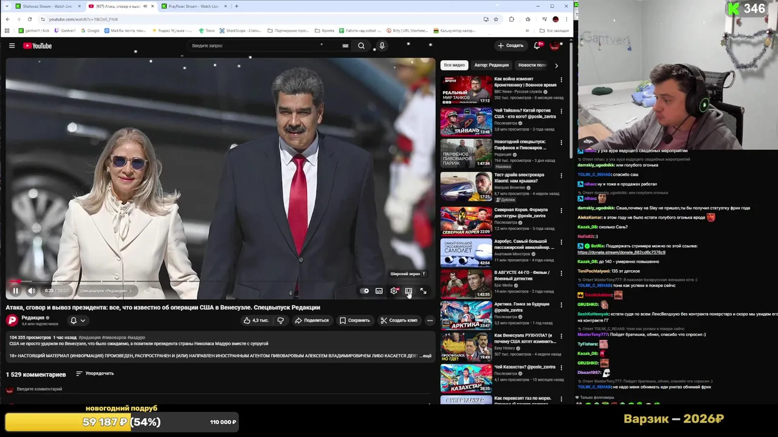This screenshot has height=437, width=778.
Task: Select the Все видео chip
Action: coord(454,65)
